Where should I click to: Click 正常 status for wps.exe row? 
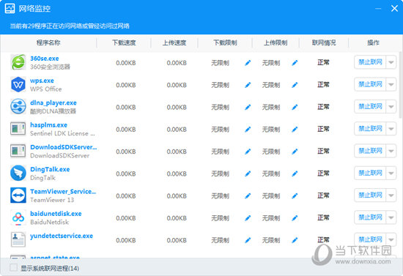coord(323,84)
